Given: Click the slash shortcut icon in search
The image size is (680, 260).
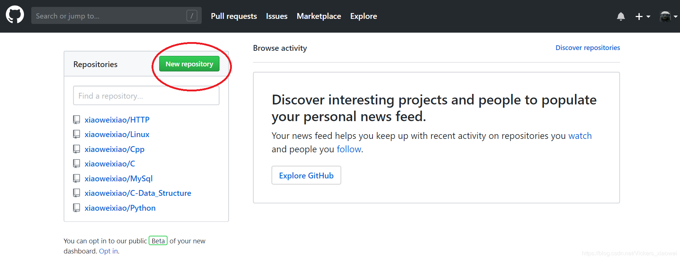Looking at the screenshot, I should click(192, 16).
